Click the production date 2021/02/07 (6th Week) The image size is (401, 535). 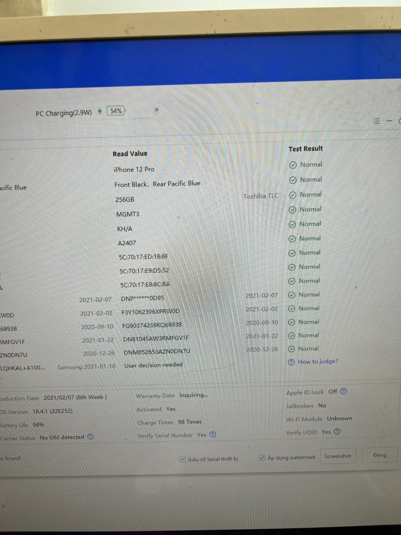75,398
